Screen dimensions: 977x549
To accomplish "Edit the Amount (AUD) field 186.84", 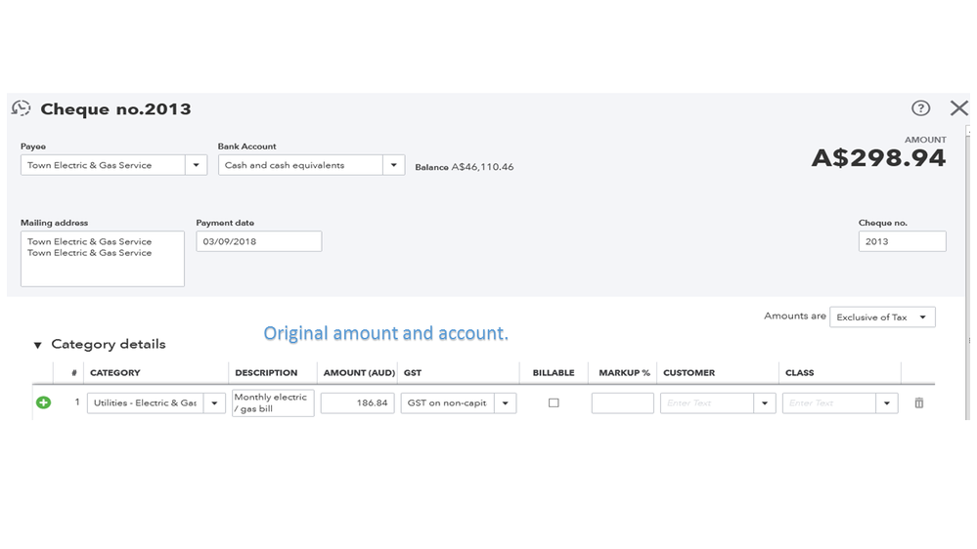I will (357, 402).
